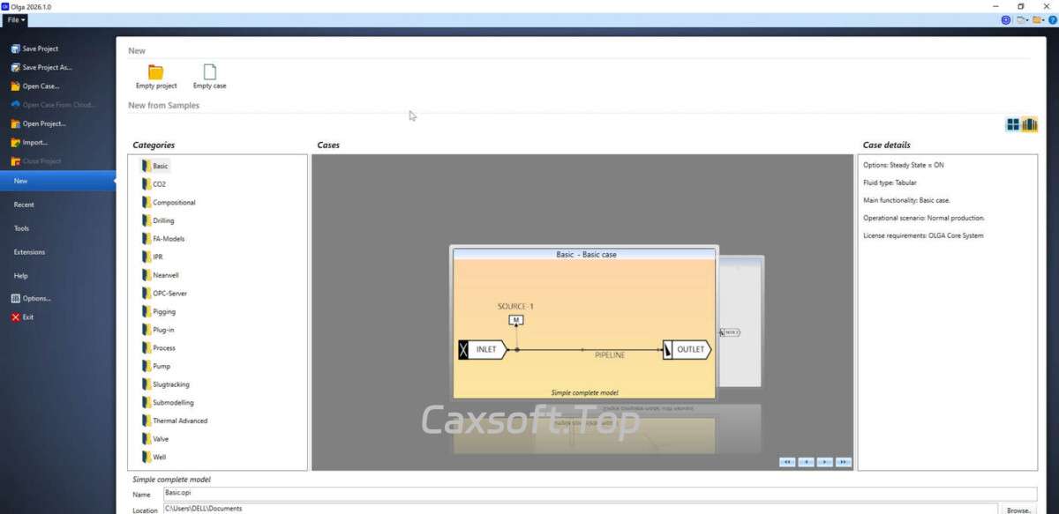
Task: Switch samples view to grid tiles
Action: click(1013, 125)
